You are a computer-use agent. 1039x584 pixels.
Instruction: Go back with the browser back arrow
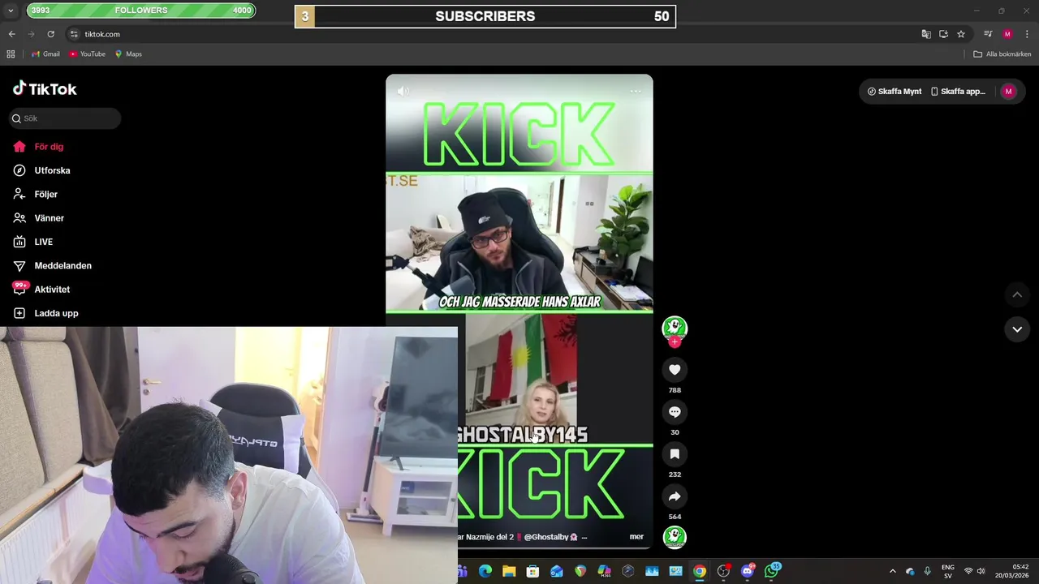click(11, 34)
